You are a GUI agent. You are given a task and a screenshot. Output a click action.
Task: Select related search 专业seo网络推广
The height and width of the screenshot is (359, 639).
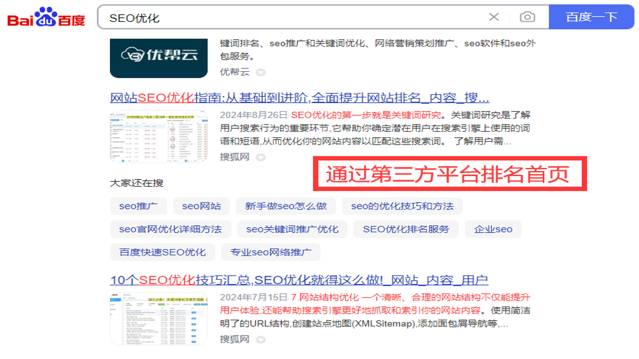point(271,252)
